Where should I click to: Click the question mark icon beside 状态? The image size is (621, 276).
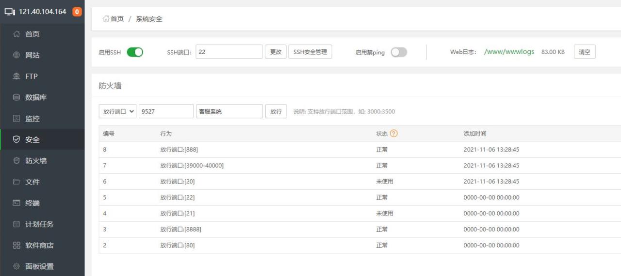[x=393, y=134]
